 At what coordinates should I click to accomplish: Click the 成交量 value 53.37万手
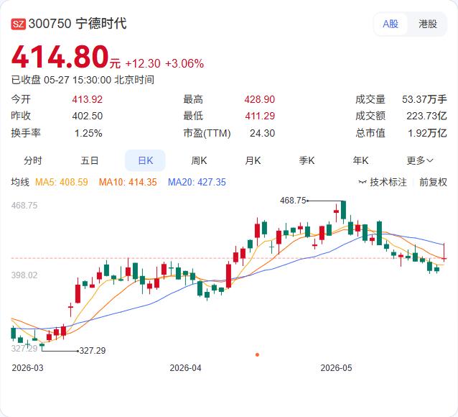(x=424, y=99)
